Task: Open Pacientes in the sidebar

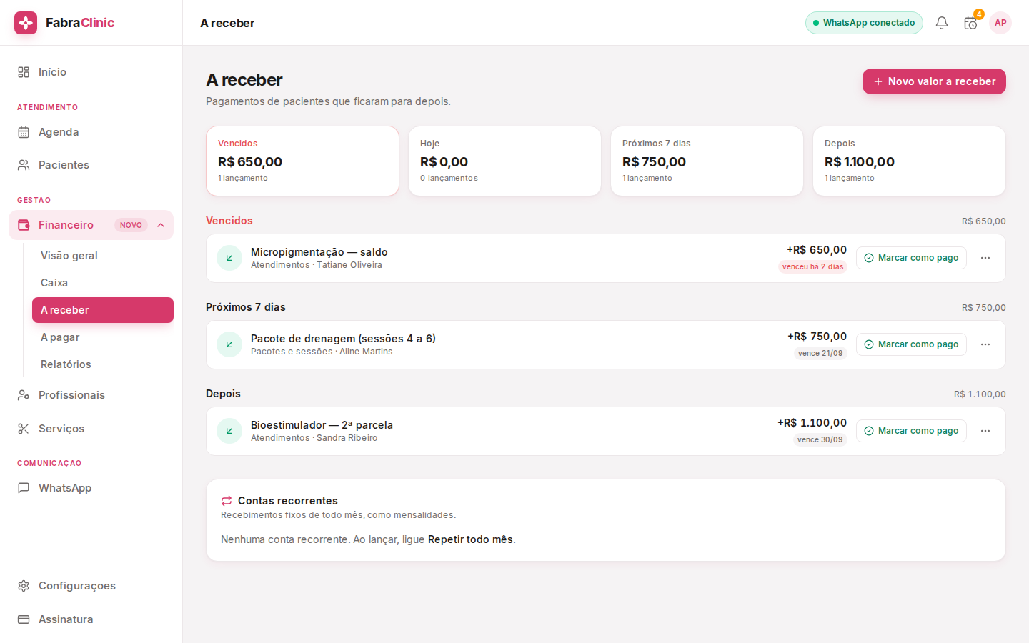Action: tap(91, 165)
